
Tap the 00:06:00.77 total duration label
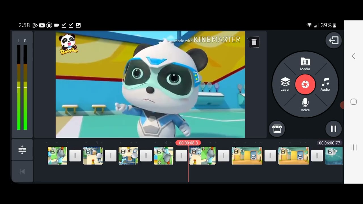(x=330, y=143)
